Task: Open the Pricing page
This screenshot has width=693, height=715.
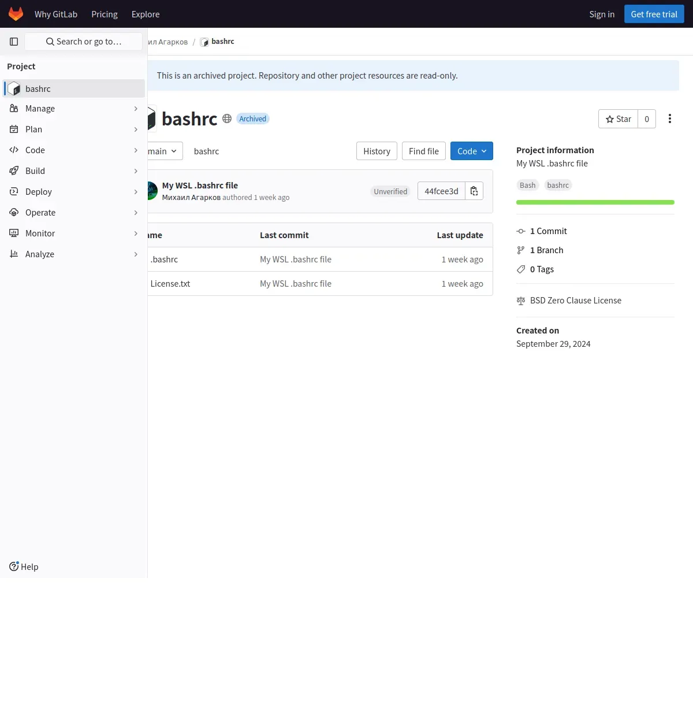Action: coord(105,14)
